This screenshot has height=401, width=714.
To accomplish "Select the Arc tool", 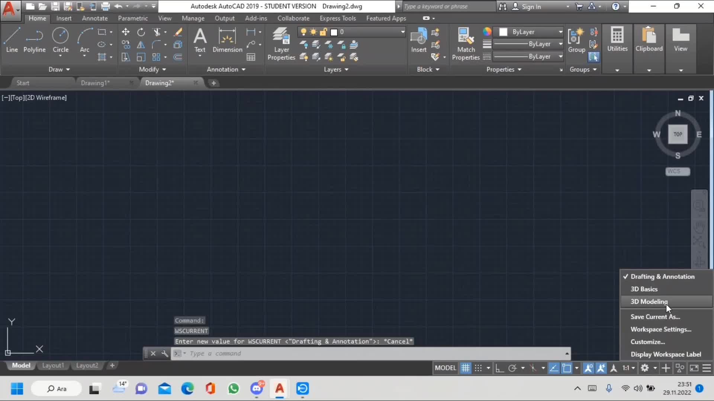I will 84,40.
